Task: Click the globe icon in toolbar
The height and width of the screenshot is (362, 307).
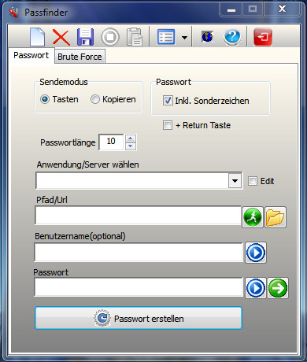Action: click(x=207, y=36)
